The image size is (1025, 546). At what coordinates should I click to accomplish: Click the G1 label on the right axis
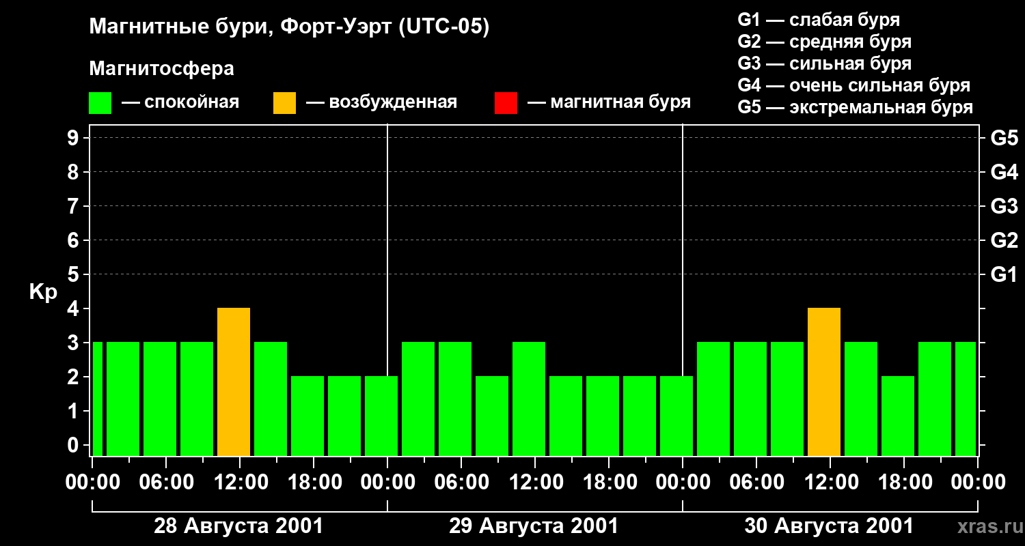(x=1004, y=274)
